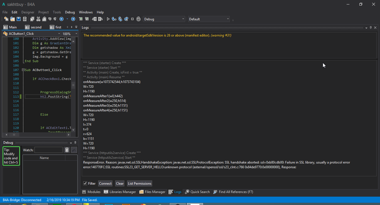This screenshot has width=380, height=205.
Task: Pin the Logs panel with pushpin
Action: click(x=371, y=28)
